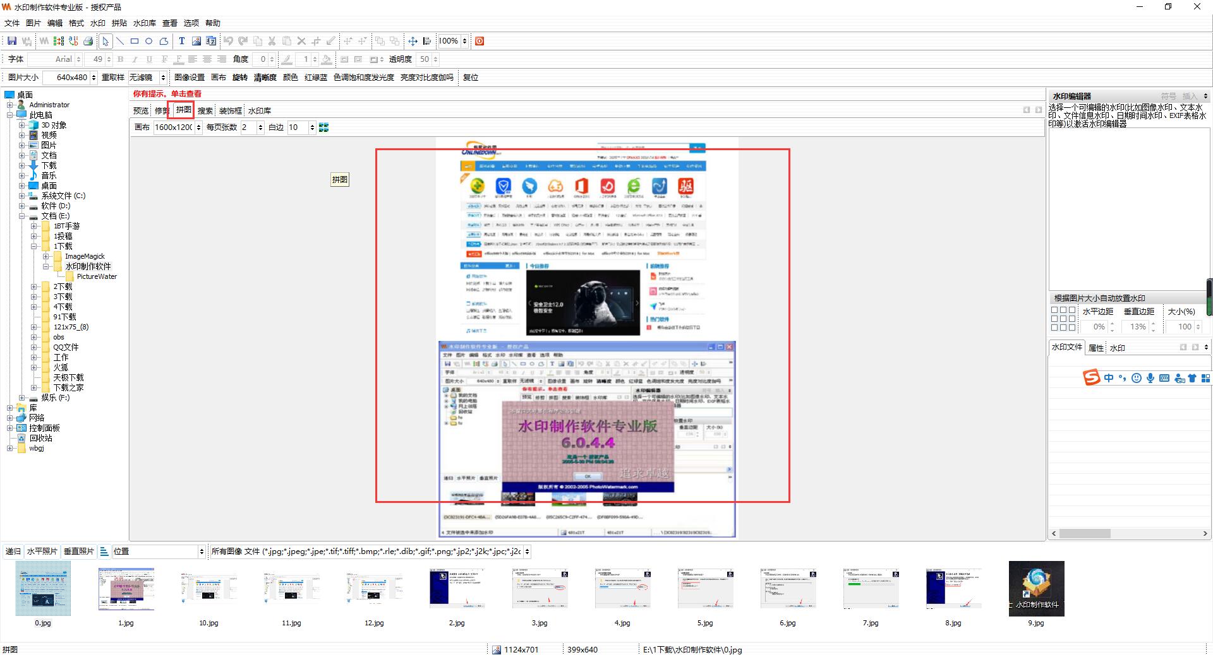Screen dimensions: 1213x655
Task: Click the Sogou S input method logo
Action: pyautogui.click(x=1092, y=377)
